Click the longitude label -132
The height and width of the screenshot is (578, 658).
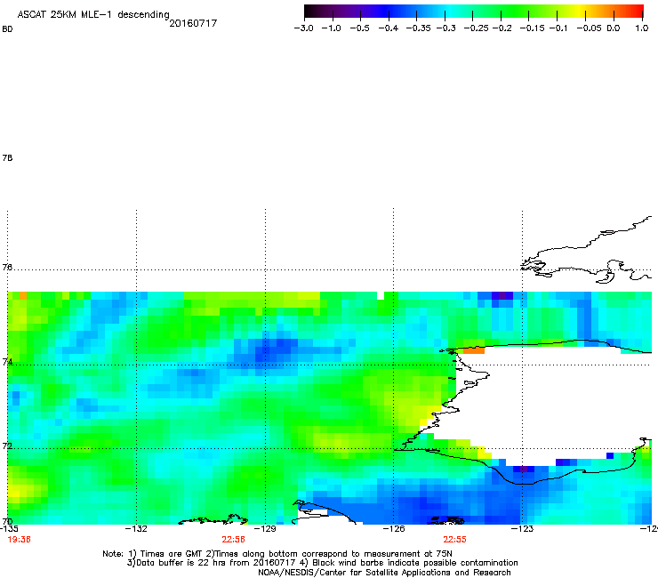pyautogui.click(x=136, y=529)
